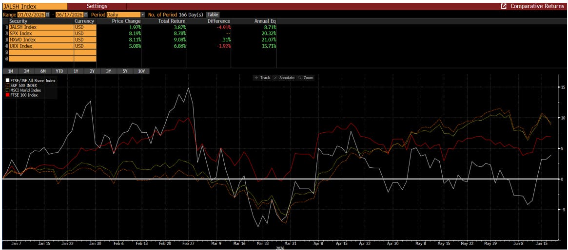Open the Settings menu
Viewport: 568px width, 250px height.
(97, 6)
